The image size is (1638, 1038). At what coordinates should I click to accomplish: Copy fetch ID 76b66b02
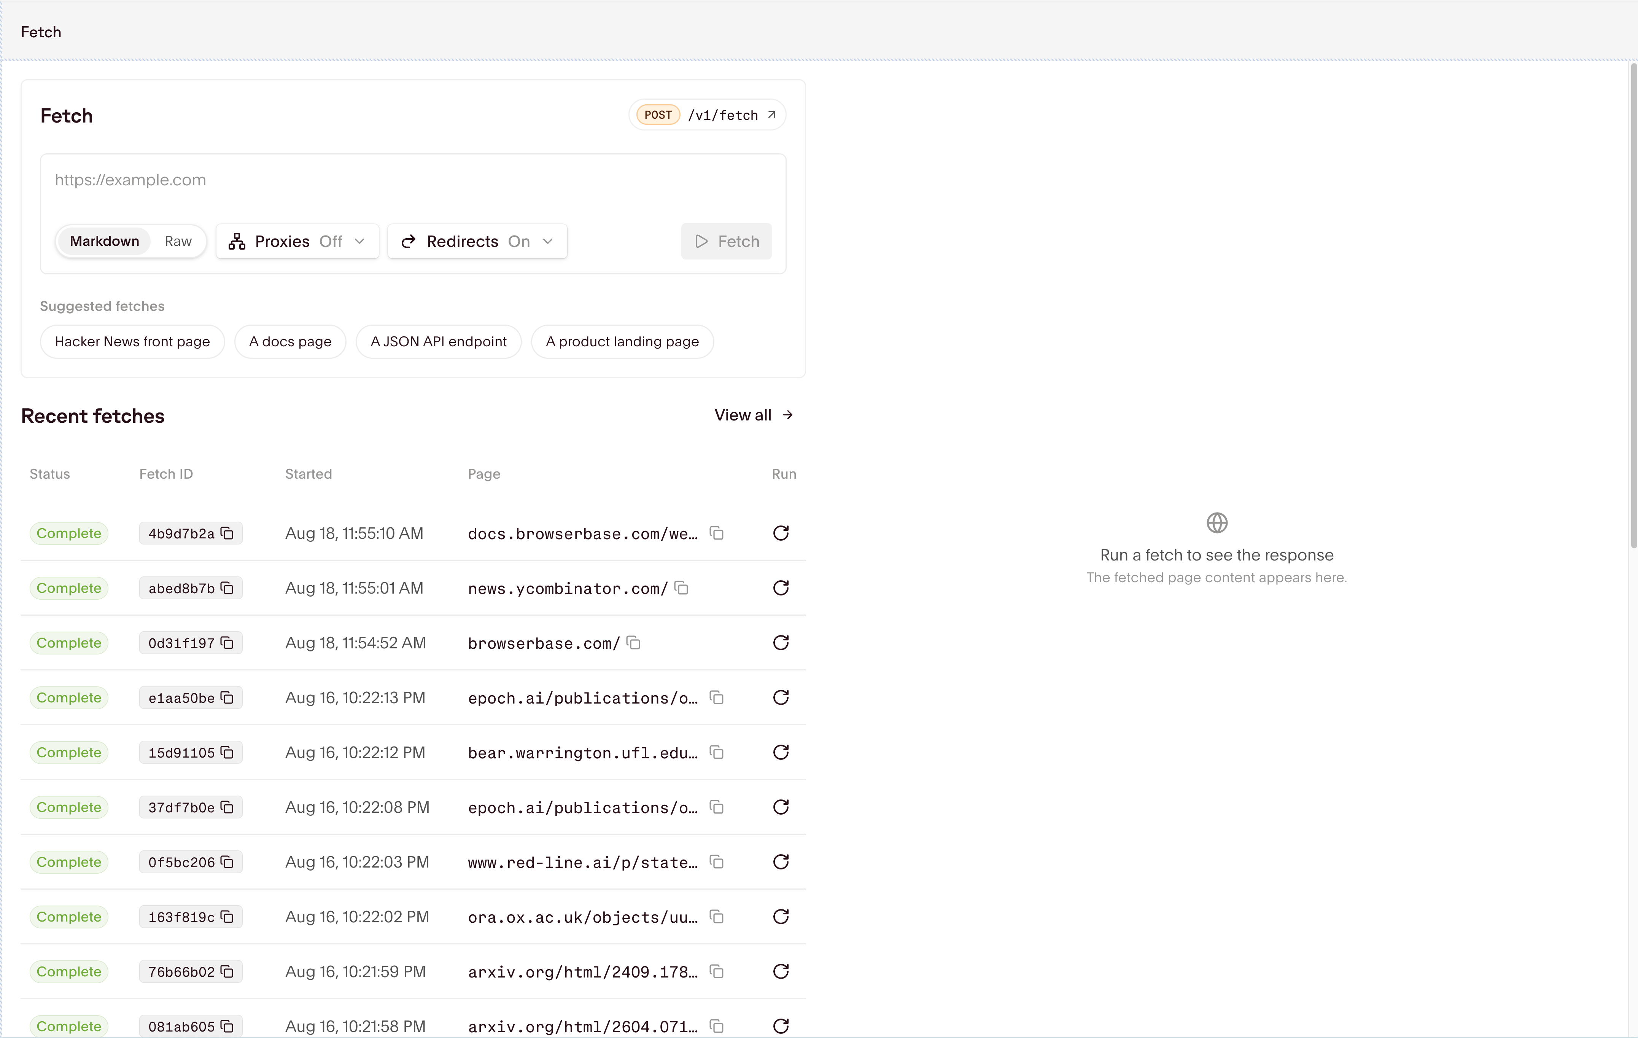click(x=228, y=971)
